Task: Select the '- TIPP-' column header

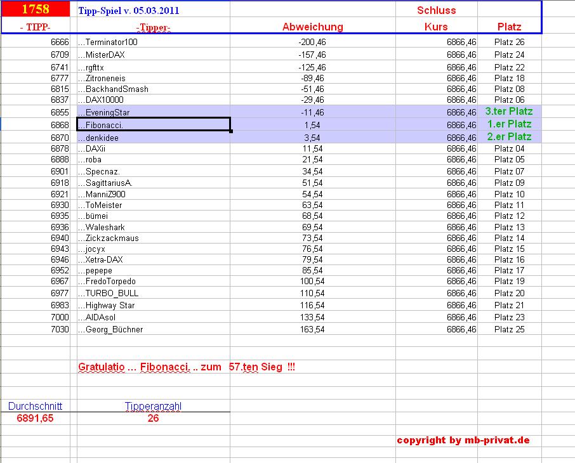Action: tap(36, 27)
